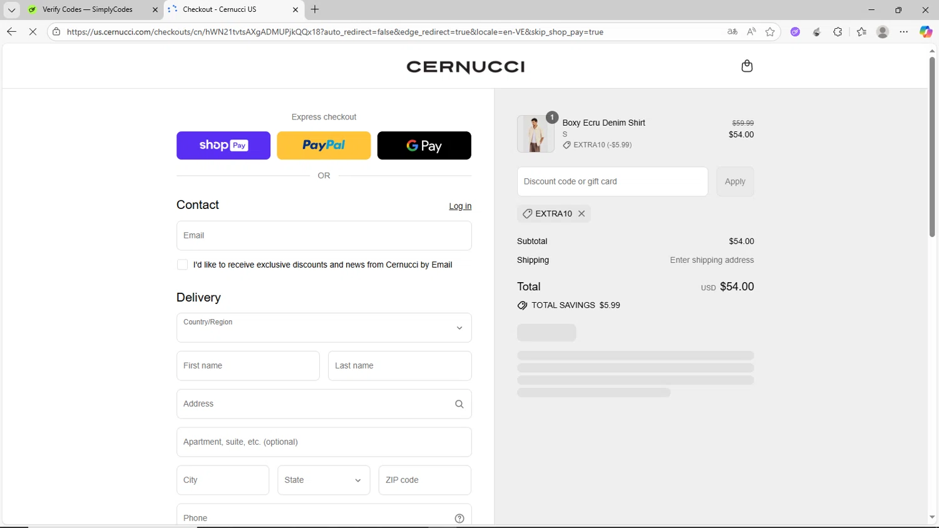The image size is (939, 528).
Task: Remove the EXTRA10 discount code tag
Action: tap(582, 213)
